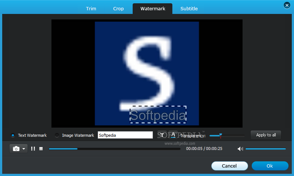Image resolution: width=294 pixels, height=176 pixels.
Task: Expand the snapshot dropdown arrow
Action: [x=24, y=149]
